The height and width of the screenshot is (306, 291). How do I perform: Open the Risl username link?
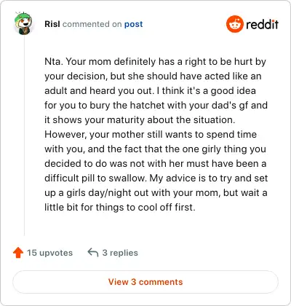coord(52,24)
